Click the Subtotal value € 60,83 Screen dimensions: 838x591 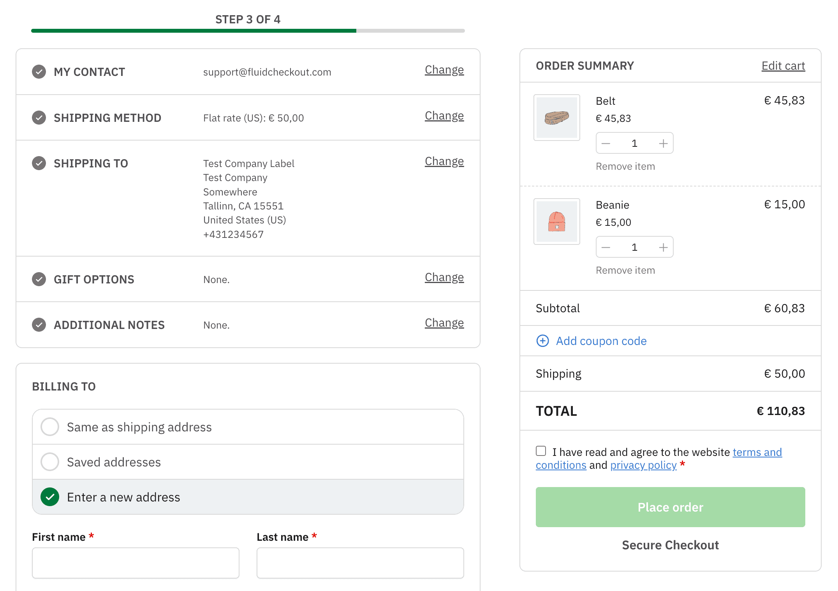pyautogui.click(x=784, y=308)
